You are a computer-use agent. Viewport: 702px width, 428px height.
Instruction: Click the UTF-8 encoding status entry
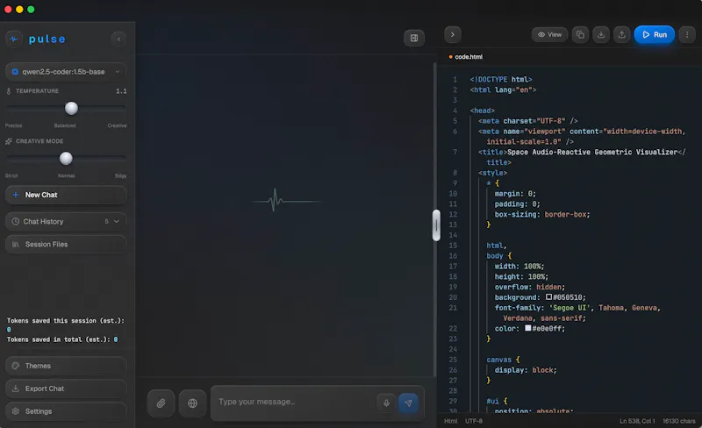click(x=473, y=421)
